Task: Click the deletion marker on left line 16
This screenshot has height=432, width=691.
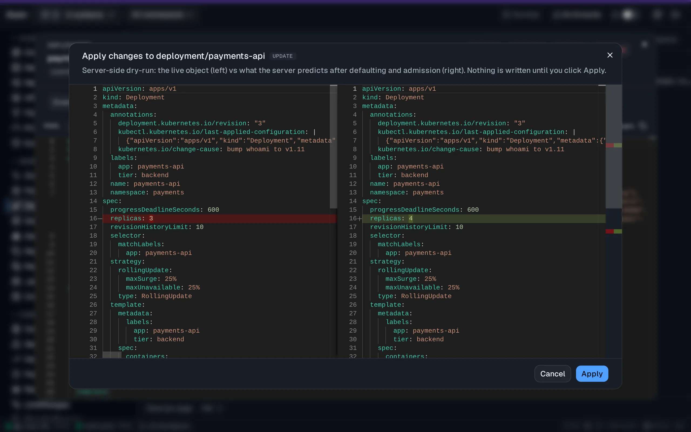Action: tap(100, 219)
